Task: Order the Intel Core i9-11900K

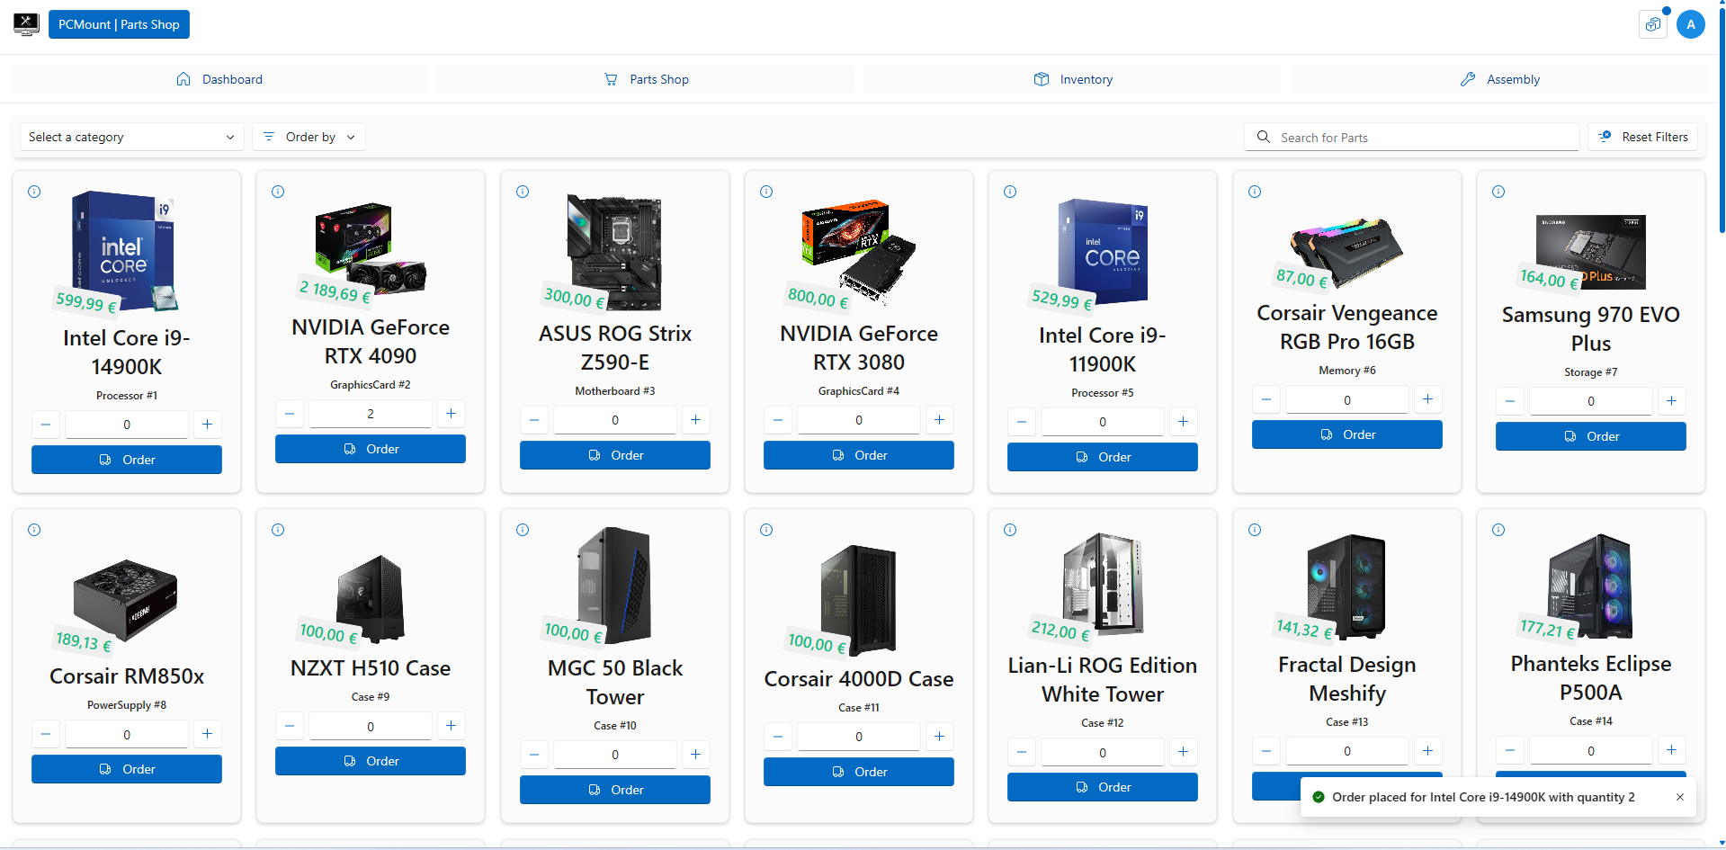Action: 1103,457
